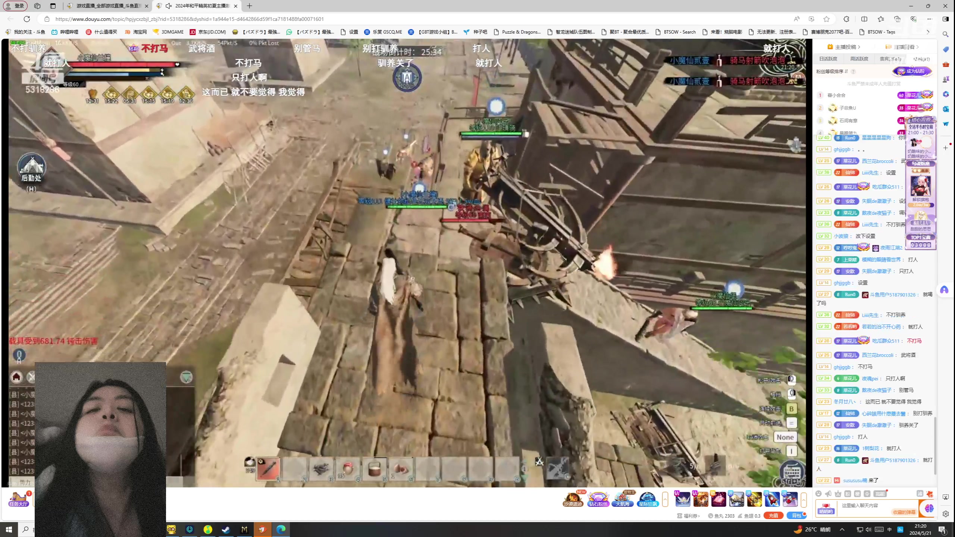Switch to 周活跃度 tab
The width and height of the screenshot is (955, 537).
[x=859, y=59]
